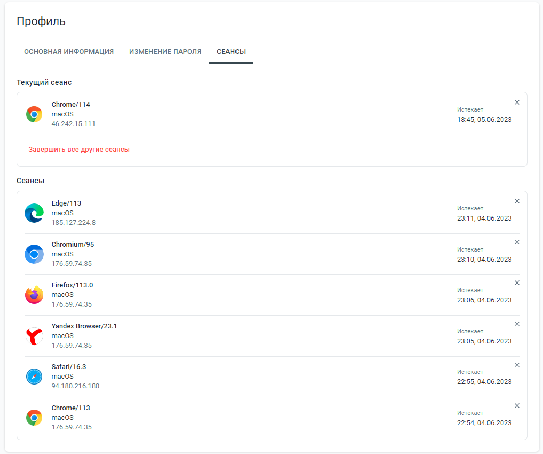Click expiry time 23:05, 04.06.2023

[x=484, y=341]
